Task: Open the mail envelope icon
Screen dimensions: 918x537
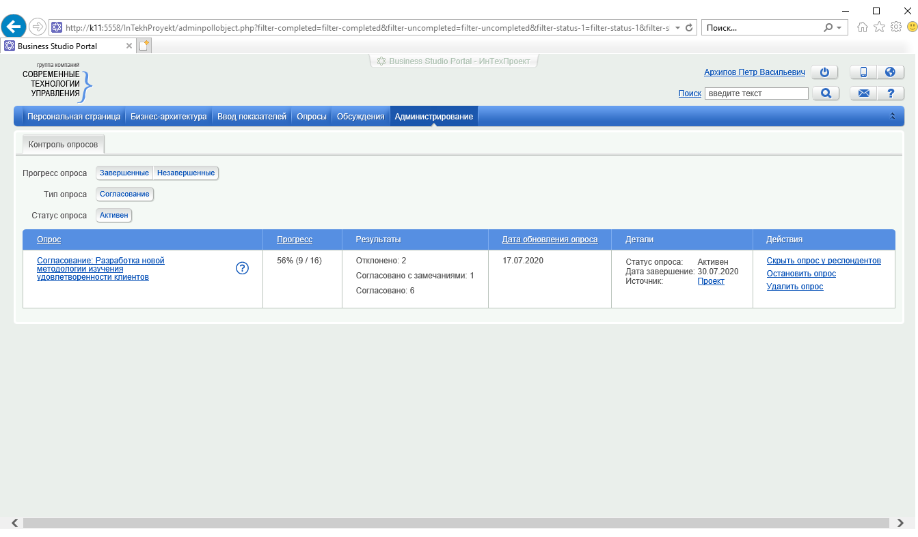Action: 863,93
